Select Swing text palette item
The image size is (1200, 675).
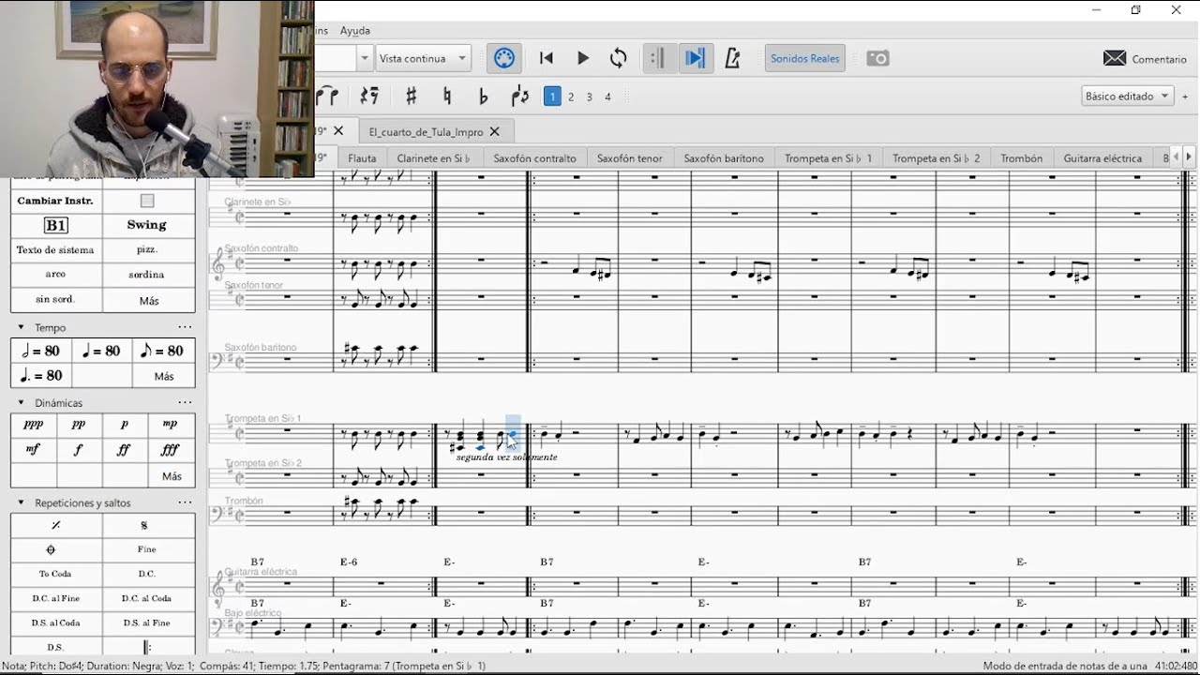tap(147, 225)
